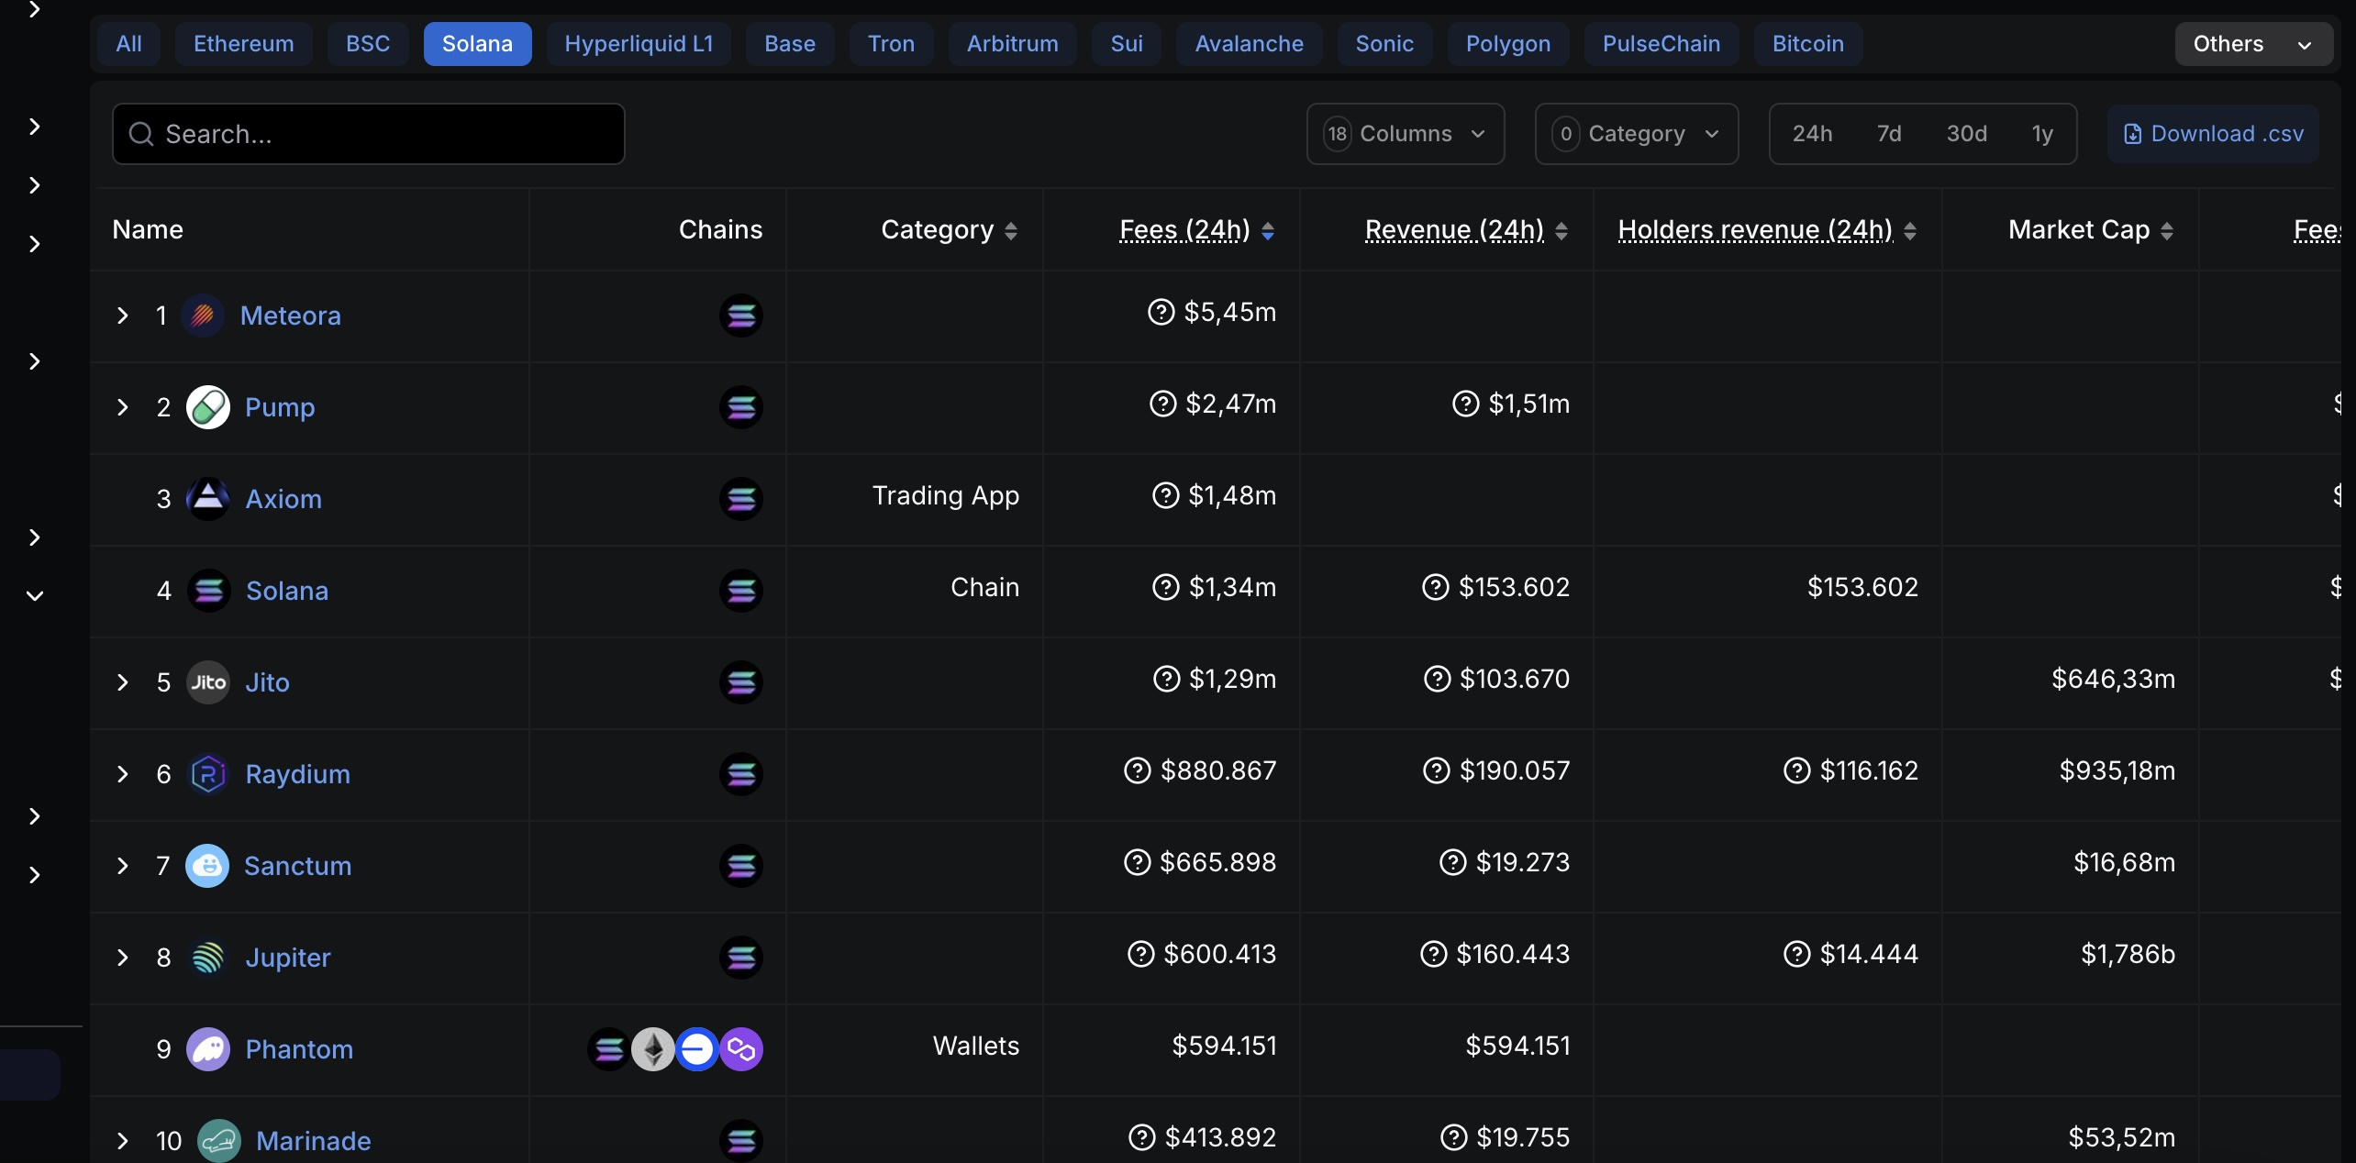Click the Ethereum chain icon in Phantom row
Image resolution: width=2356 pixels, height=1163 pixels.
653,1049
